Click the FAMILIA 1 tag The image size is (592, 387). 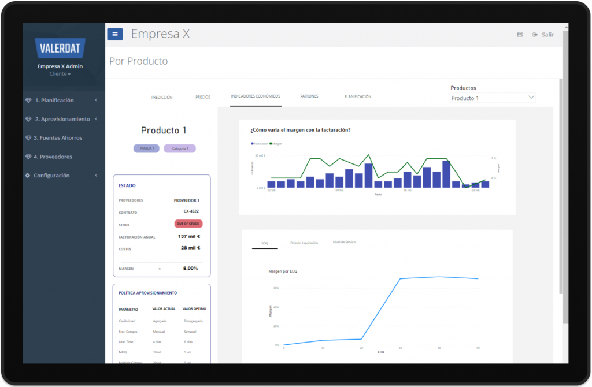point(146,148)
